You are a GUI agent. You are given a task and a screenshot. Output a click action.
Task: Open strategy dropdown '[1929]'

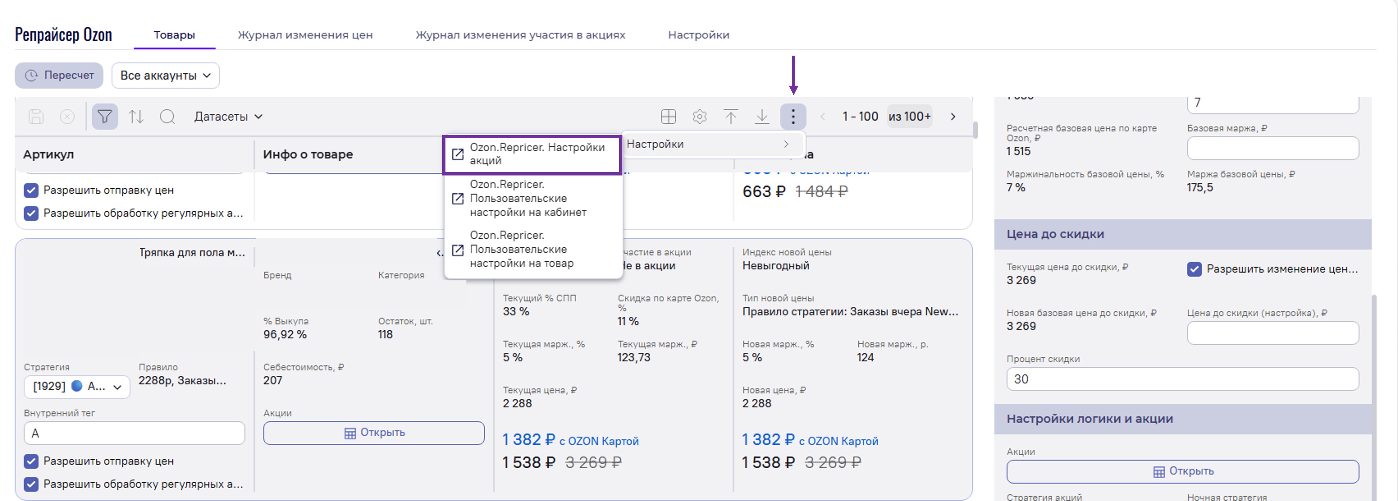pos(77,387)
